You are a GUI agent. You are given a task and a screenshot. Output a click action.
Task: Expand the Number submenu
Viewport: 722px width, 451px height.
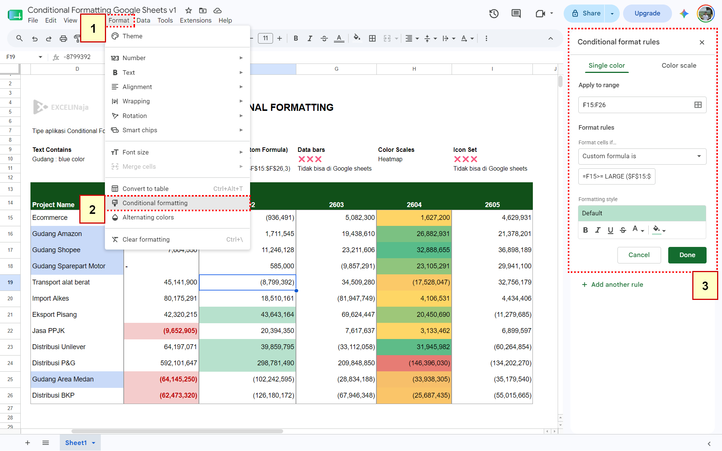177,58
